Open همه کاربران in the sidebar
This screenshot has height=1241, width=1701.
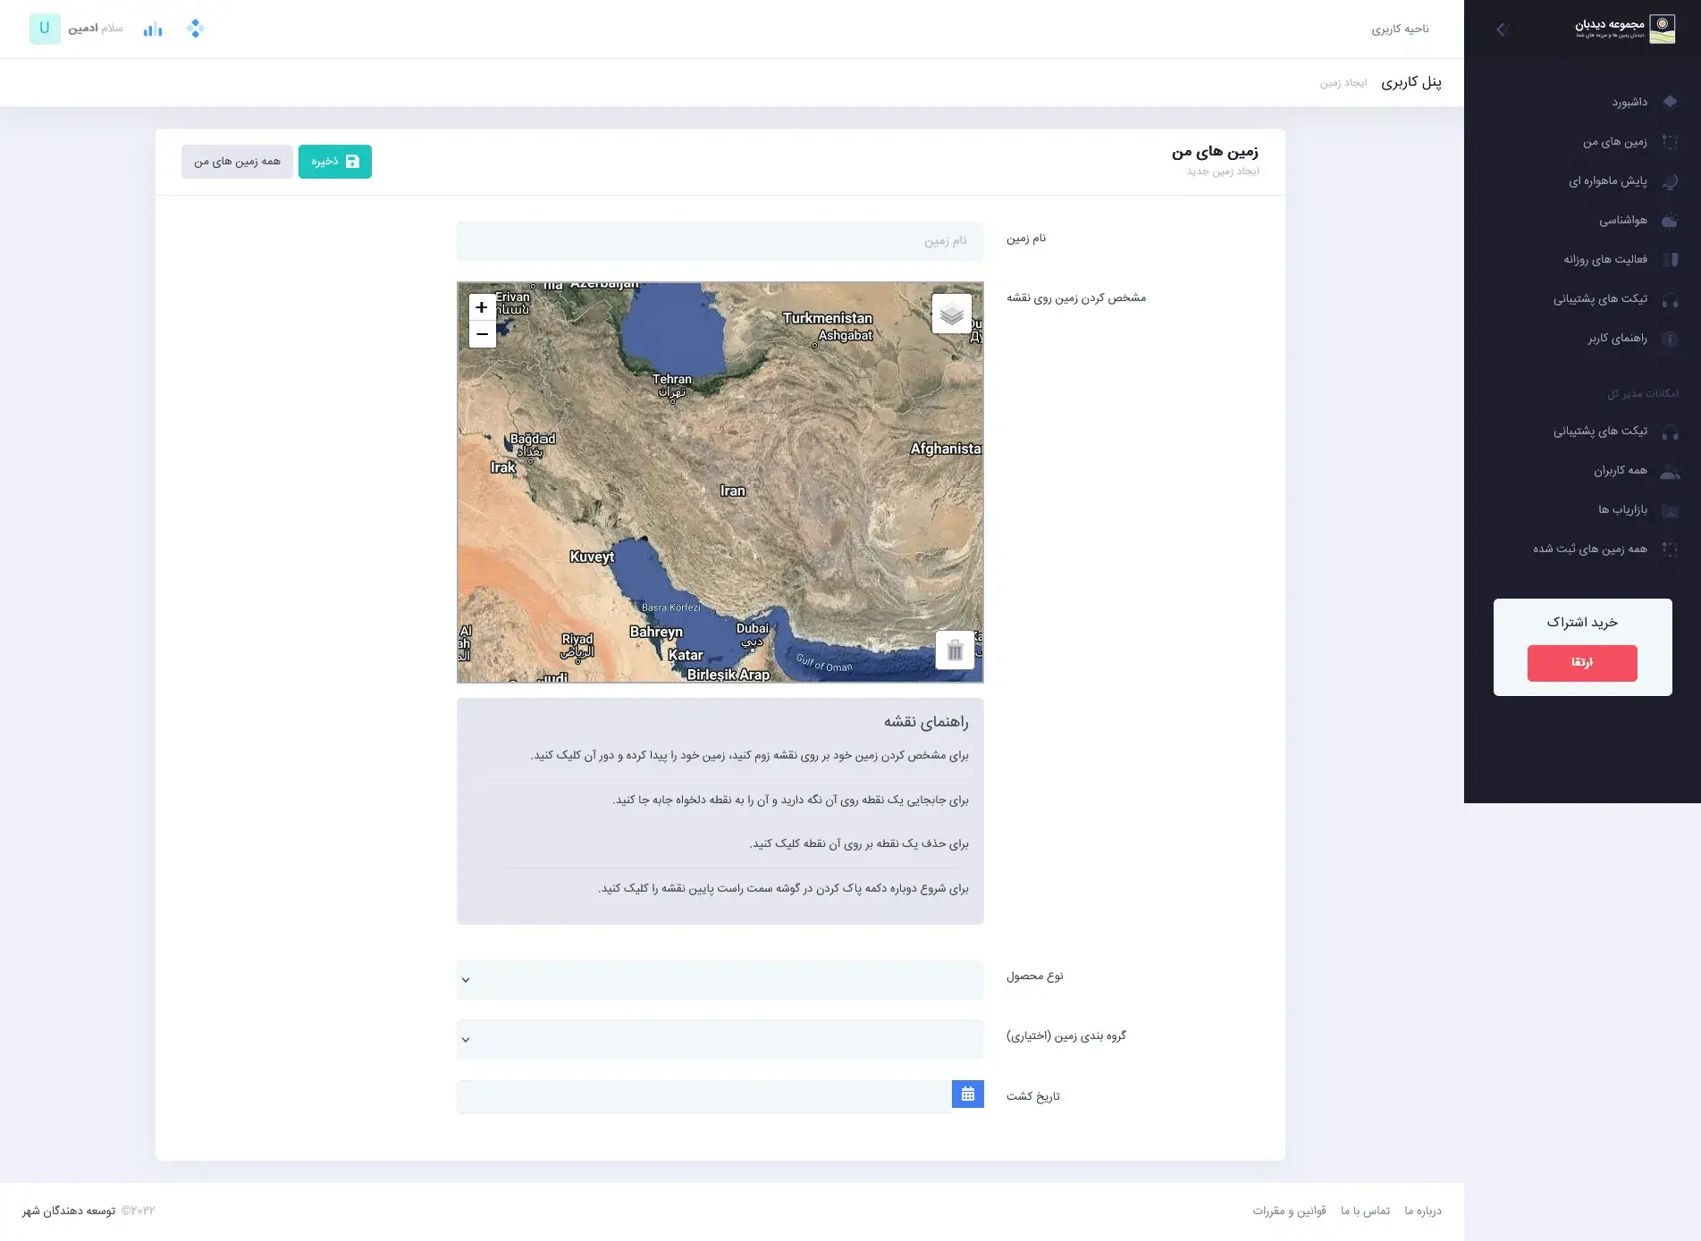[x=1620, y=471]
